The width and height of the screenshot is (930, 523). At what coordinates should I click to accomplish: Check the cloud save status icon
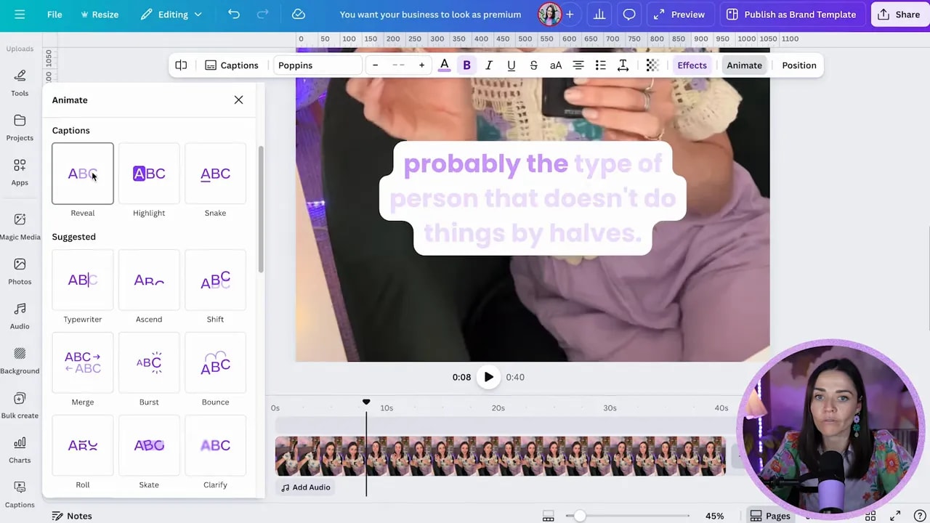299,15
